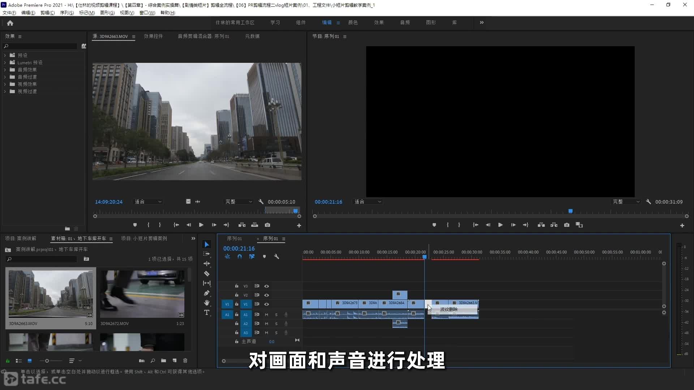
Task: Open program monitor settings wrench
Action: pyautogui.click(x=648, y=201)
